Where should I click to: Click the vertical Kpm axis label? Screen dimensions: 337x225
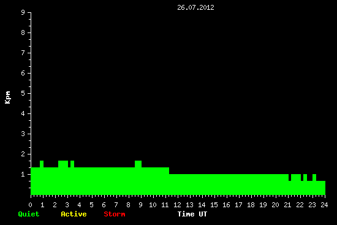[x=7, y=97]
